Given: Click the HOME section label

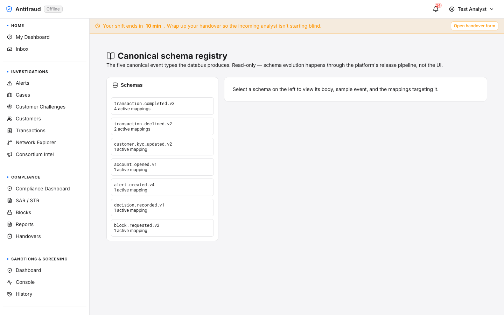Looking at the screenshot, I should (17, 26).
